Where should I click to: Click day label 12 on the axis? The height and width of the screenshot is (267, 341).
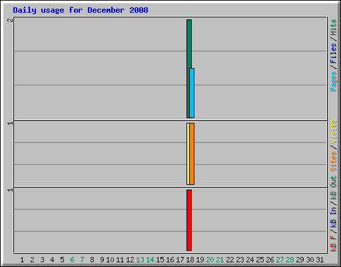[130, 260]
